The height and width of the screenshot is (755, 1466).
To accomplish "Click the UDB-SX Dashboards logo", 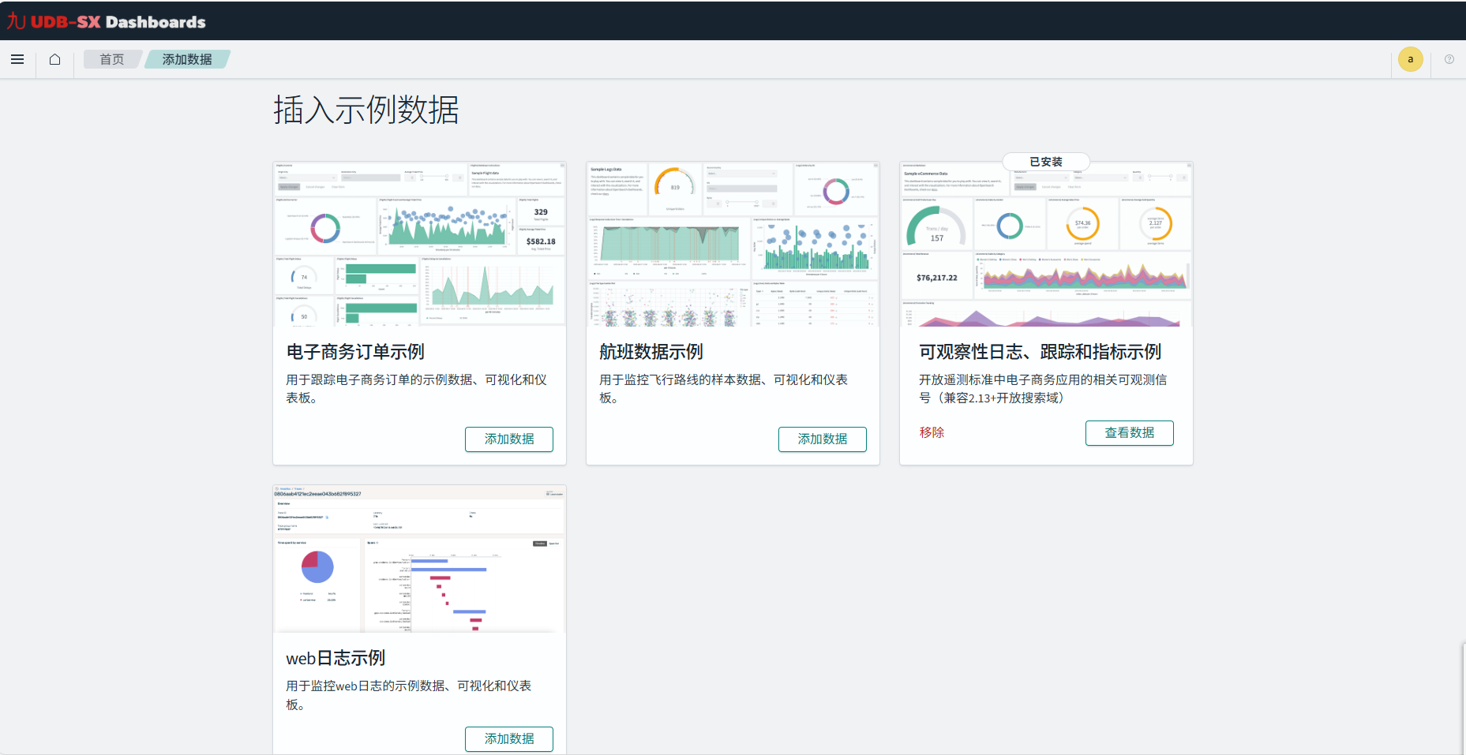I will 107,21.
